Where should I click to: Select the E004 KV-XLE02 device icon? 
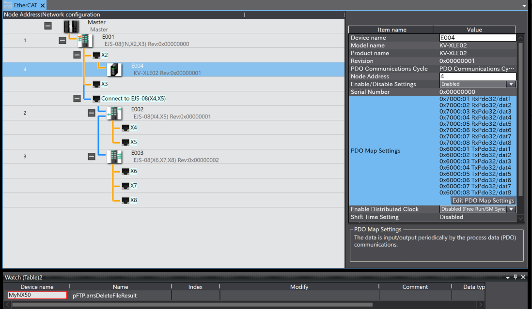(114, 70)
